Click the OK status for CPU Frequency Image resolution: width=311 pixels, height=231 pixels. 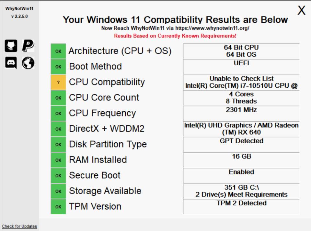pyautogui.click(x=58, y=113)
